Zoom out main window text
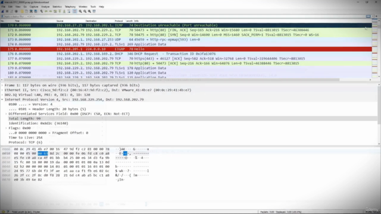The image size is (381, 214). click(85, 11)
